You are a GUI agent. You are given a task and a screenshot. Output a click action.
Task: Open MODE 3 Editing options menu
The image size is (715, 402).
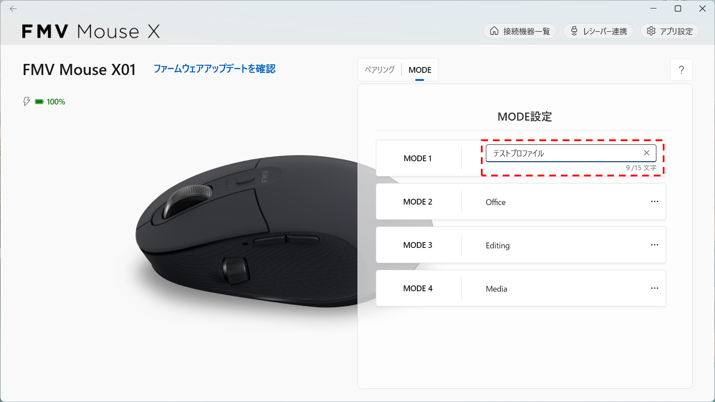click(655, 245)
